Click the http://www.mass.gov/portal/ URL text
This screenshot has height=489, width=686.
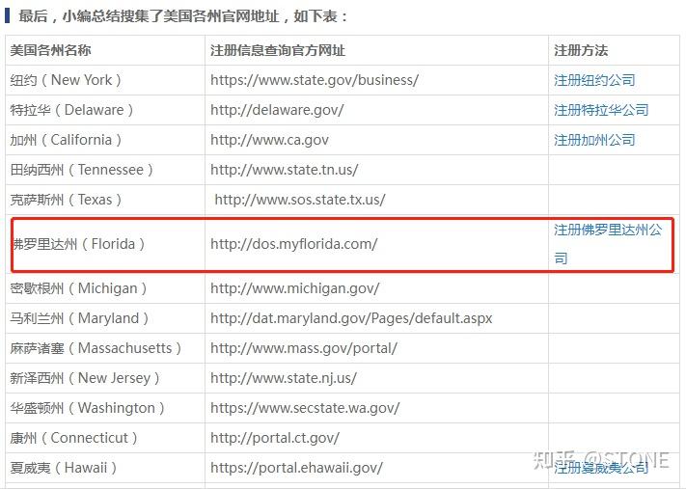click(304, 348)
